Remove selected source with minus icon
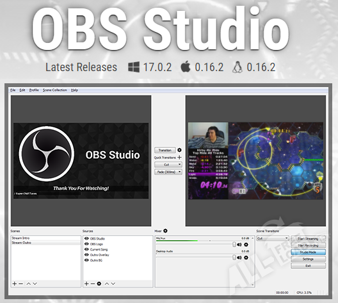 [x=93, y=284]
